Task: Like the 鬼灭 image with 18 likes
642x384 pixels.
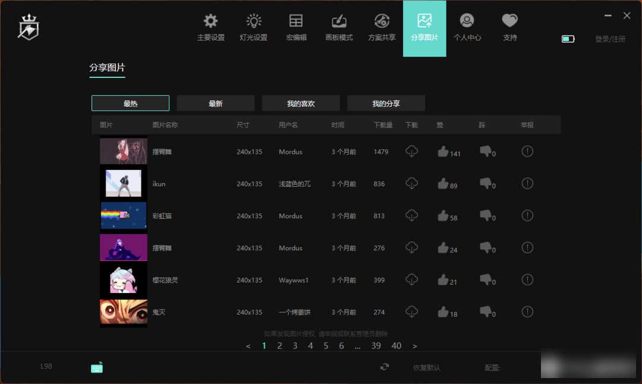Action: [443, 312]
